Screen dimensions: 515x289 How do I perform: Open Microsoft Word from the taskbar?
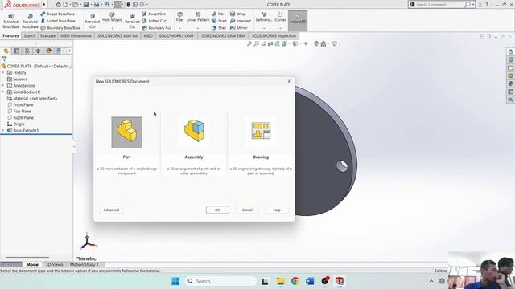coord(310,281)
